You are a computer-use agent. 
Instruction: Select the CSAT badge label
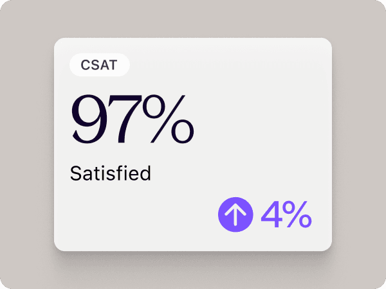click(x=100, y=65)
